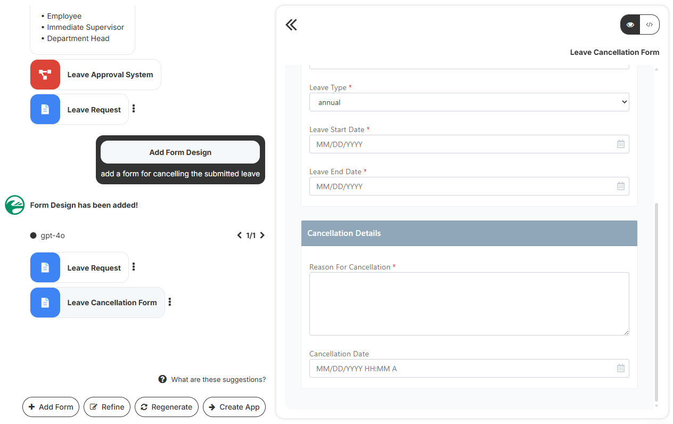Click the Reason For Cancellation text area
The height and width of the screenshot is (424, 673).
tap(469, 304)
